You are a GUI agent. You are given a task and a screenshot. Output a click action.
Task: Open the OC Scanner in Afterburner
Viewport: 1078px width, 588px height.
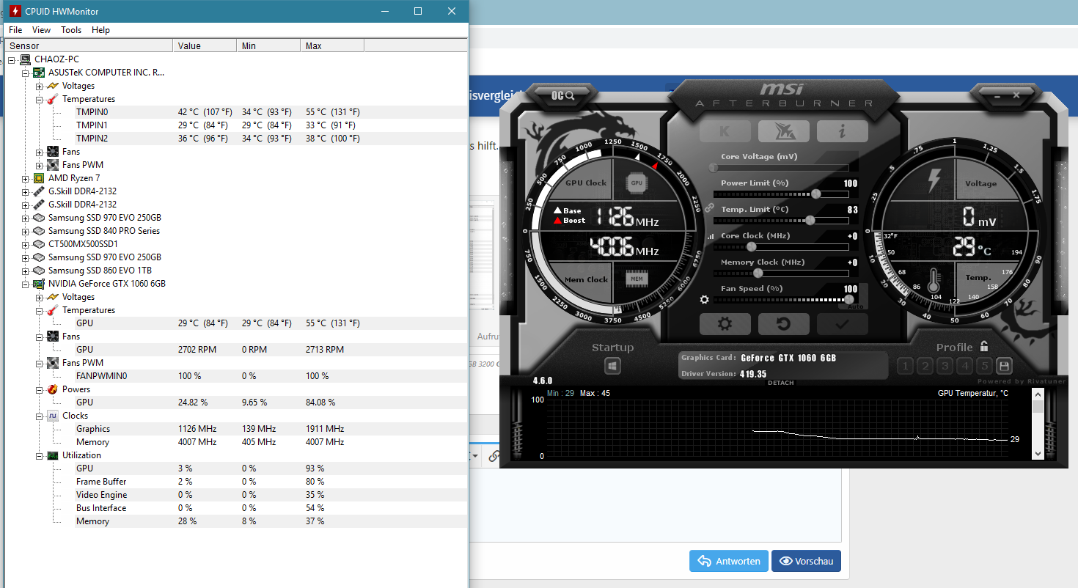click(563, 95)
